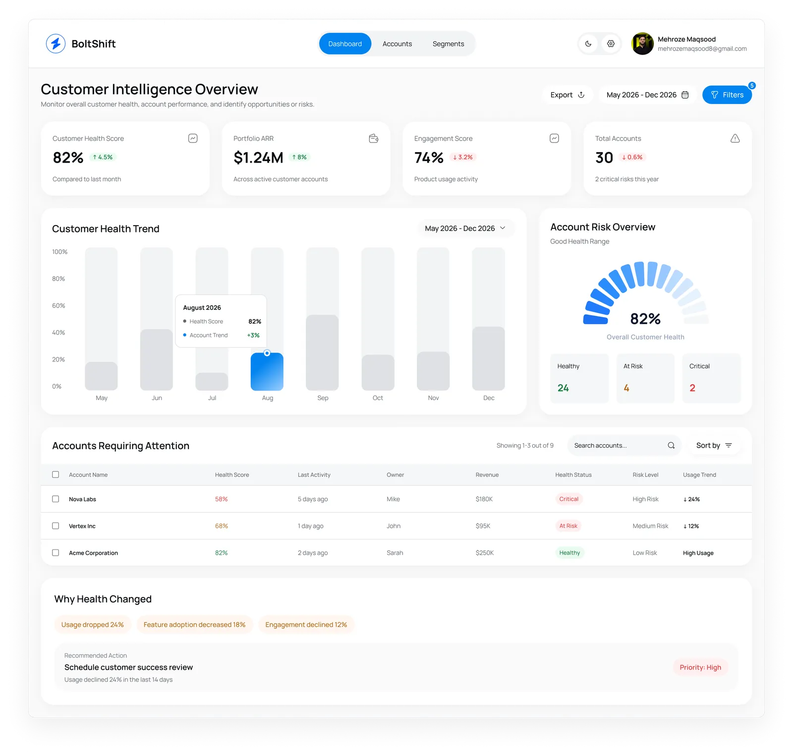Click warning triangle icon on Total Accounts card
The image size is (793, 755).
click(x=735, y=138)
